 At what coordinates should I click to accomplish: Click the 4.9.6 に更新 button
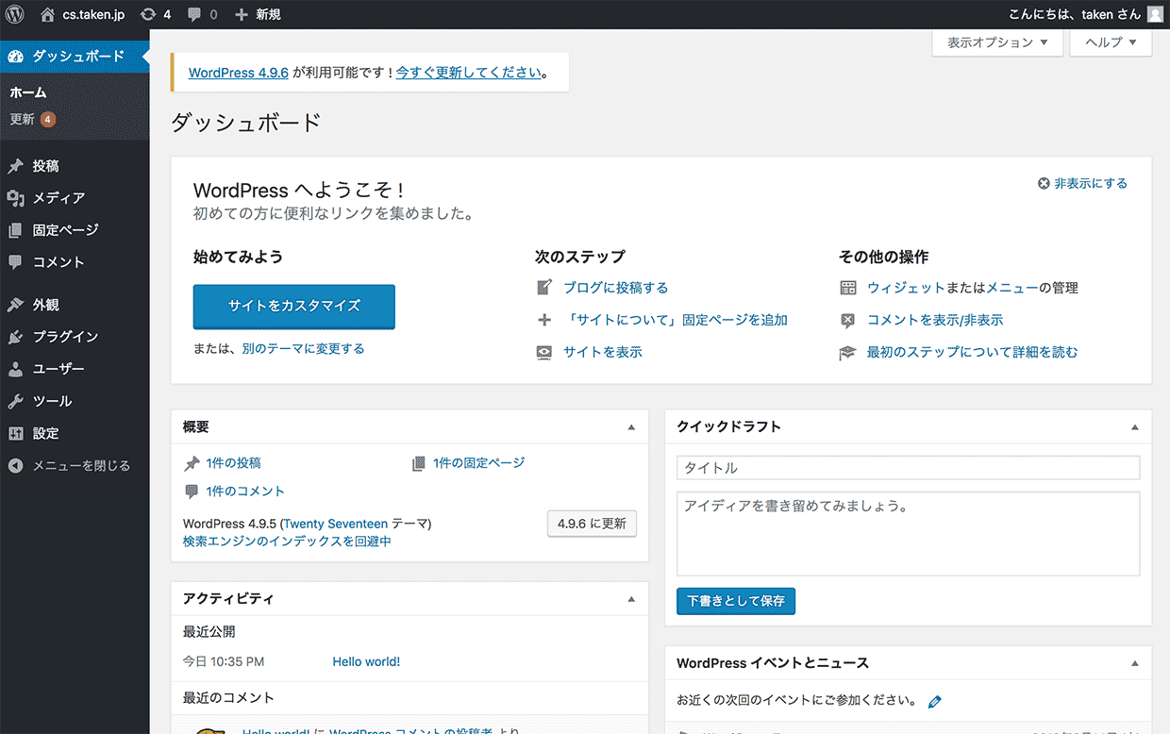pos(592,524)
